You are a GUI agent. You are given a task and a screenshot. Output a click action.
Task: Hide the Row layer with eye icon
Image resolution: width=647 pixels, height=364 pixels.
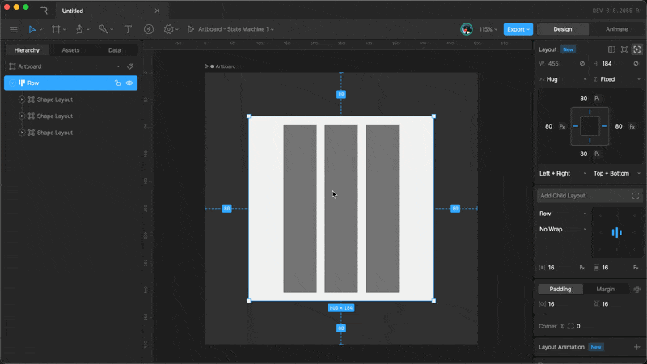(x=129, y=83)
